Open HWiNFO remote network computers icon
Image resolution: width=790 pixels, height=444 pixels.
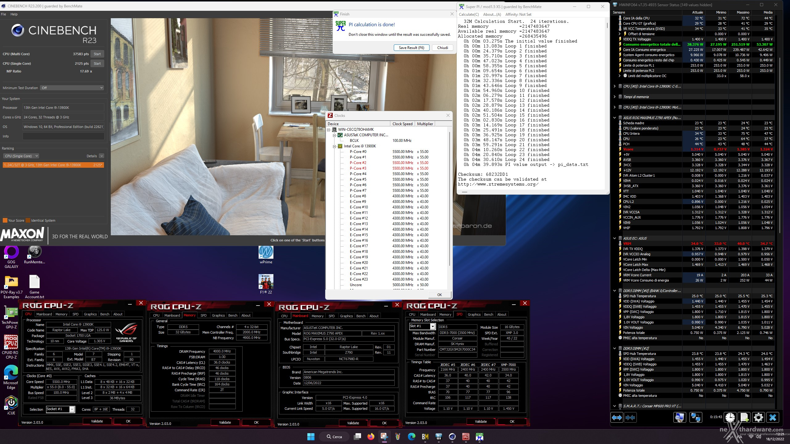696,417
